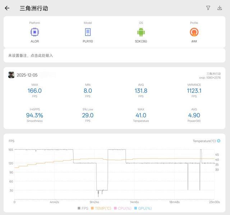Select the AVG 131.8 FPS value
Viewport: 230px width, 215px height.
141,91
